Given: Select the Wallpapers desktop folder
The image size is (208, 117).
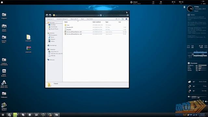Looking at the screenshot, I should click(4, 95).
